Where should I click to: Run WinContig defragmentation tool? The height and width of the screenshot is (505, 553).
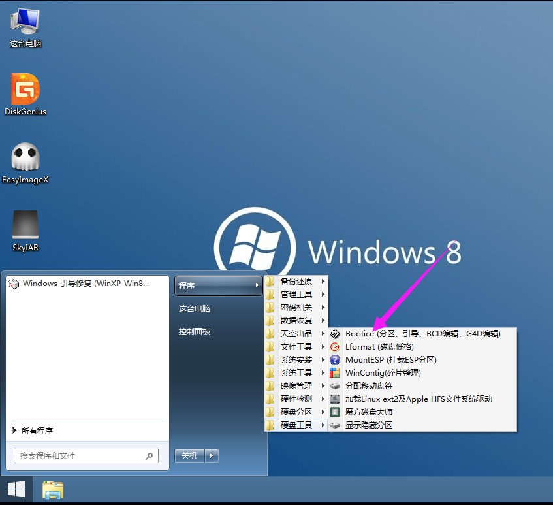[x=382, y=372]
